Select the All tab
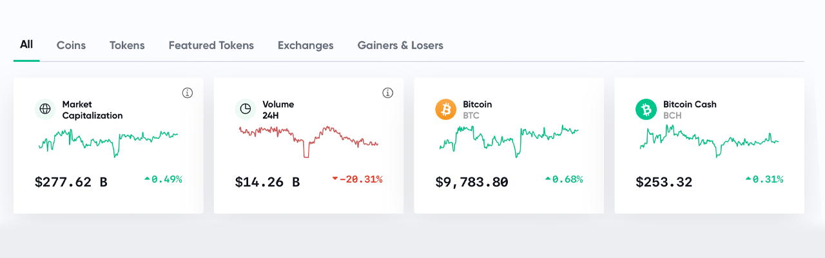 pos(26,45)
